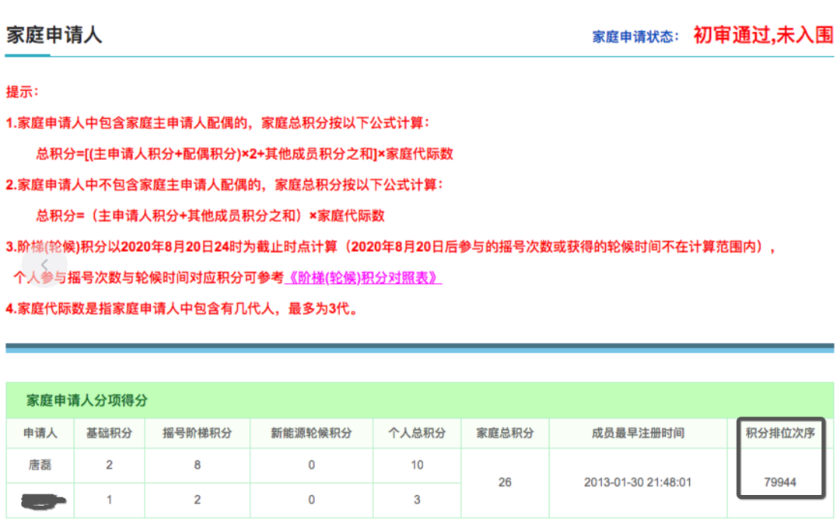
Task: Click tip 1 about 配偶 inclusion
Action: tap(218, 123)
